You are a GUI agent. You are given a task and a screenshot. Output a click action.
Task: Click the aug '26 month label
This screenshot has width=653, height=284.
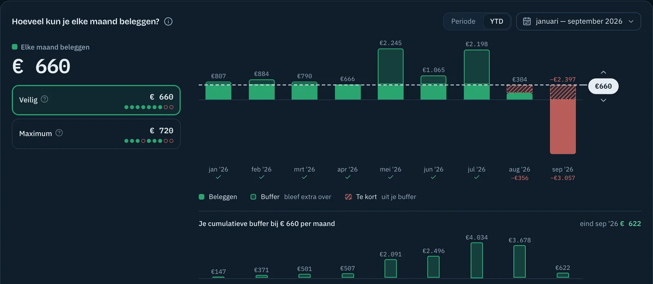[x=520, y=170]
